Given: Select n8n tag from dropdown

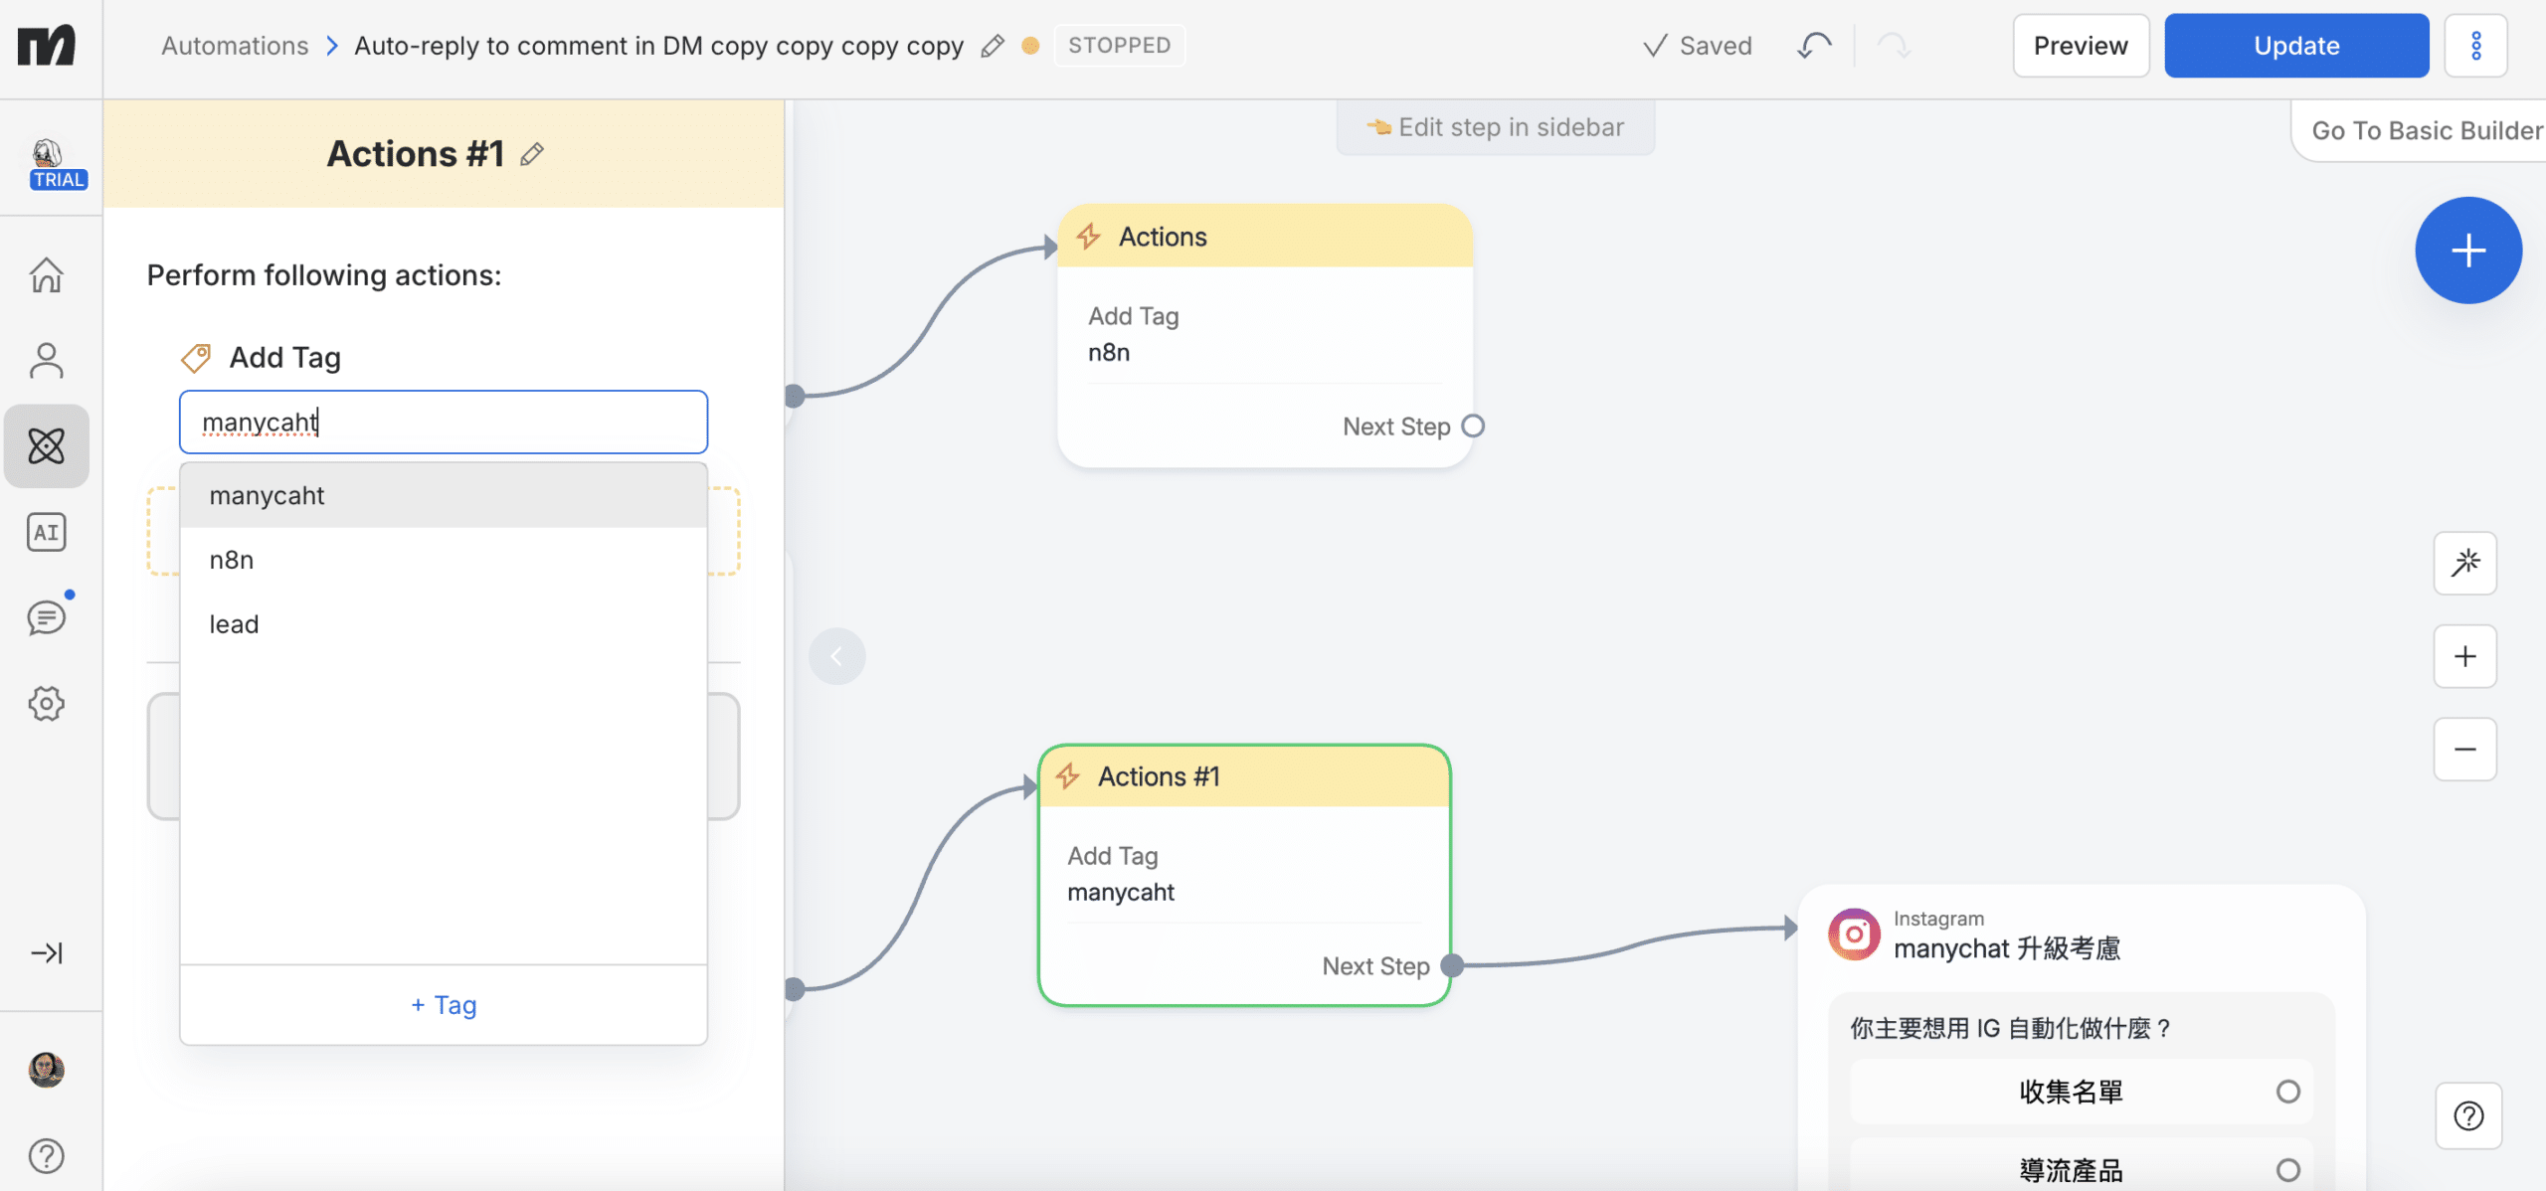Looking at the screenshot, I should [444, 560].
